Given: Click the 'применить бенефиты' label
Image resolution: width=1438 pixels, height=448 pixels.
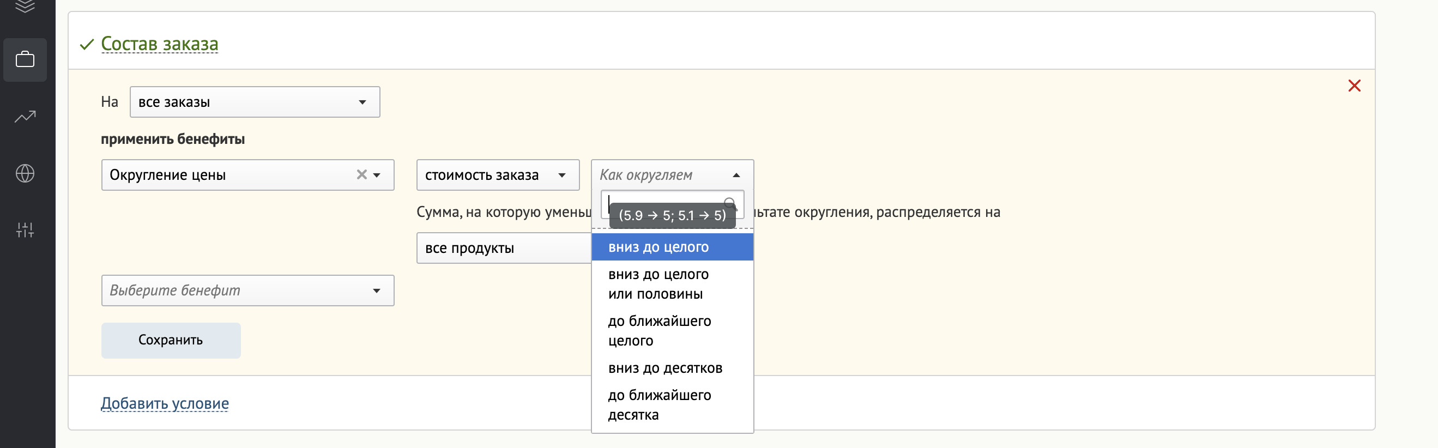Looking at the screenshot, I should 172,139.
